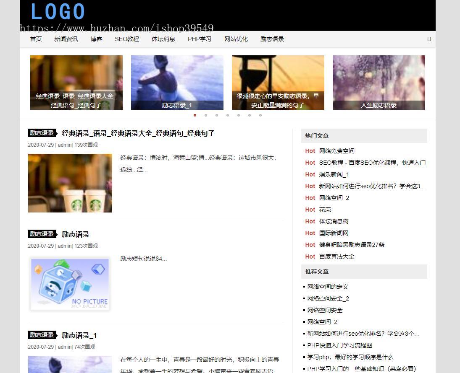Click the 123次围观 view count text

click(86, 246)
